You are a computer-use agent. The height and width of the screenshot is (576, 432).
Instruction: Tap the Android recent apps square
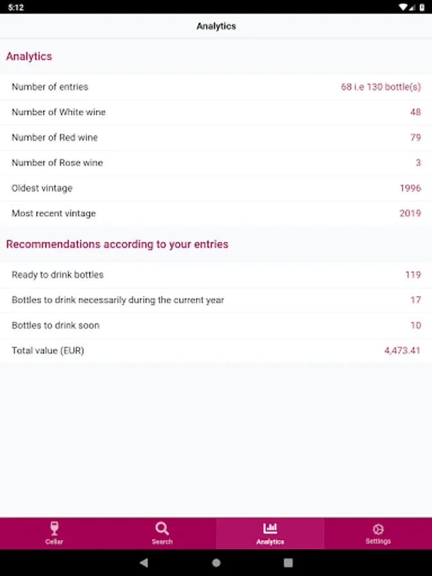(288, 563)
